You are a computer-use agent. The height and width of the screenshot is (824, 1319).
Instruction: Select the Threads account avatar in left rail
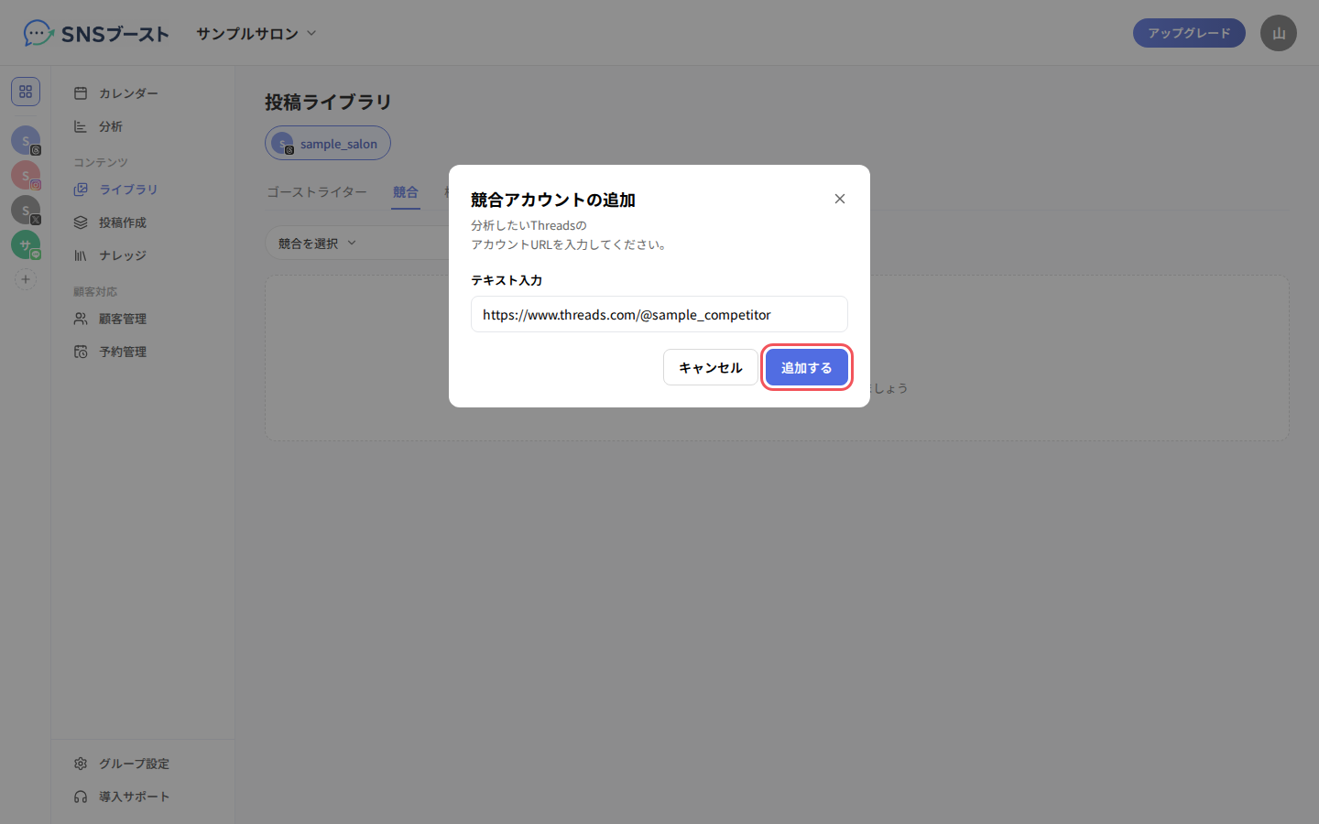click(26, 140)
